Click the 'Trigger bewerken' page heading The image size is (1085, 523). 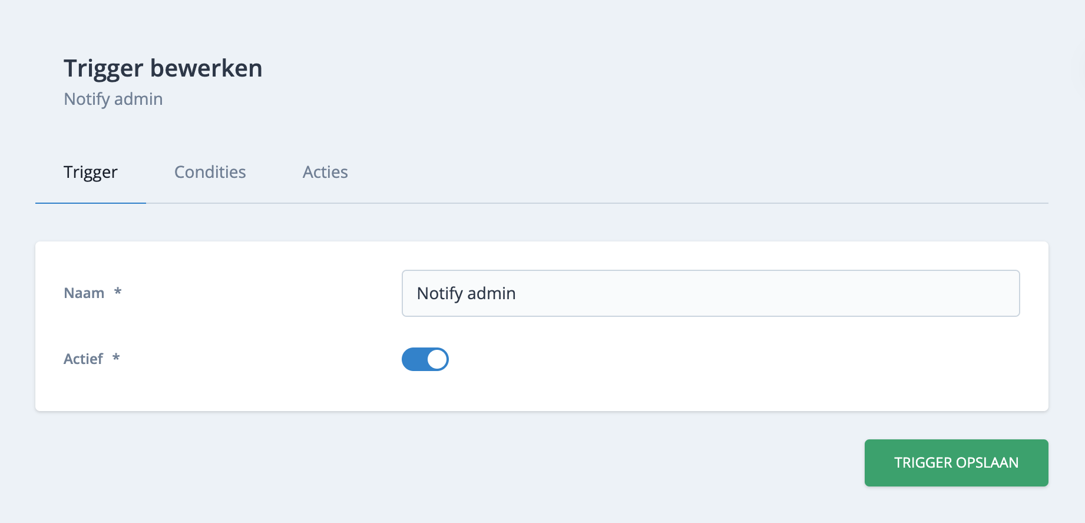tap(163, 68)
